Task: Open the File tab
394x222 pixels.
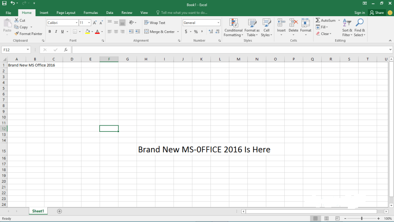Action: coord(8,13)
